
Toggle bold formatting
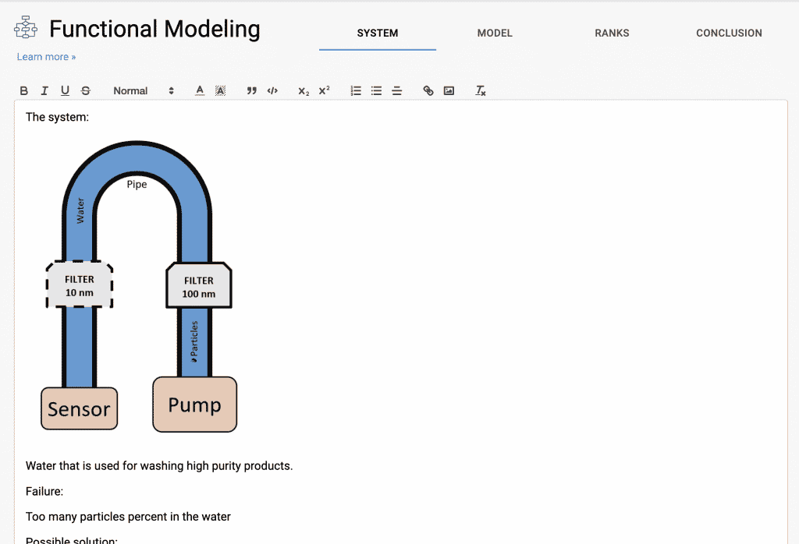24,90
